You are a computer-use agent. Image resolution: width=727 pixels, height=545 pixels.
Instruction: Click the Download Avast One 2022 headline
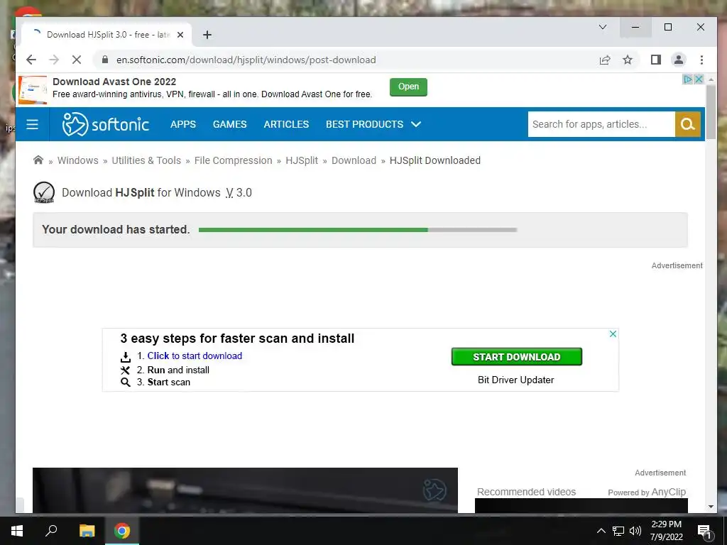pyautogui.click(x=114, y=82)
